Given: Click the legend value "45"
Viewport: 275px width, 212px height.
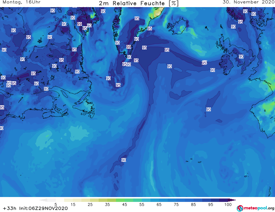Looking at the screenshot, I should 125,205.
